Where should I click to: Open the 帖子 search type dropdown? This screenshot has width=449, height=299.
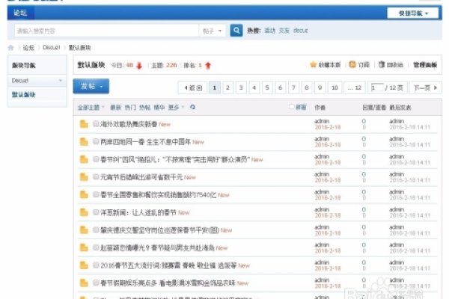coord(213,31)
